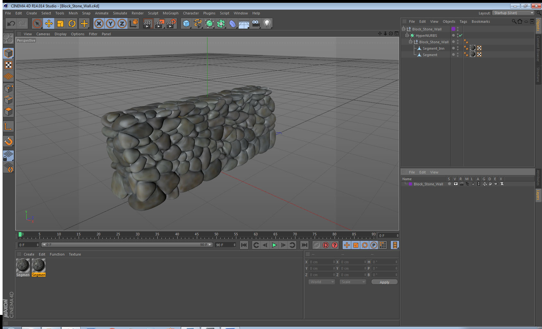
Task: Open Object Manager Tags menu
Action: [463, 21]
